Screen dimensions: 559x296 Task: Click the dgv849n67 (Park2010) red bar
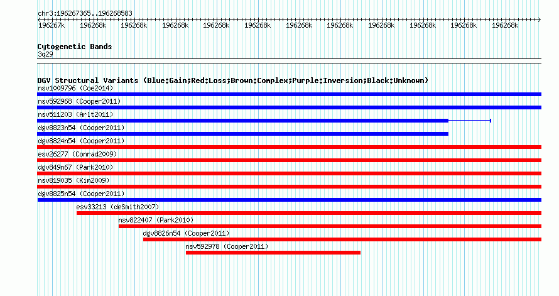click(x=289, y=173)
